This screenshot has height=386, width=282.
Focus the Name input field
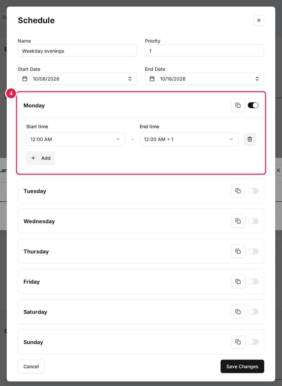coord(77,51)
